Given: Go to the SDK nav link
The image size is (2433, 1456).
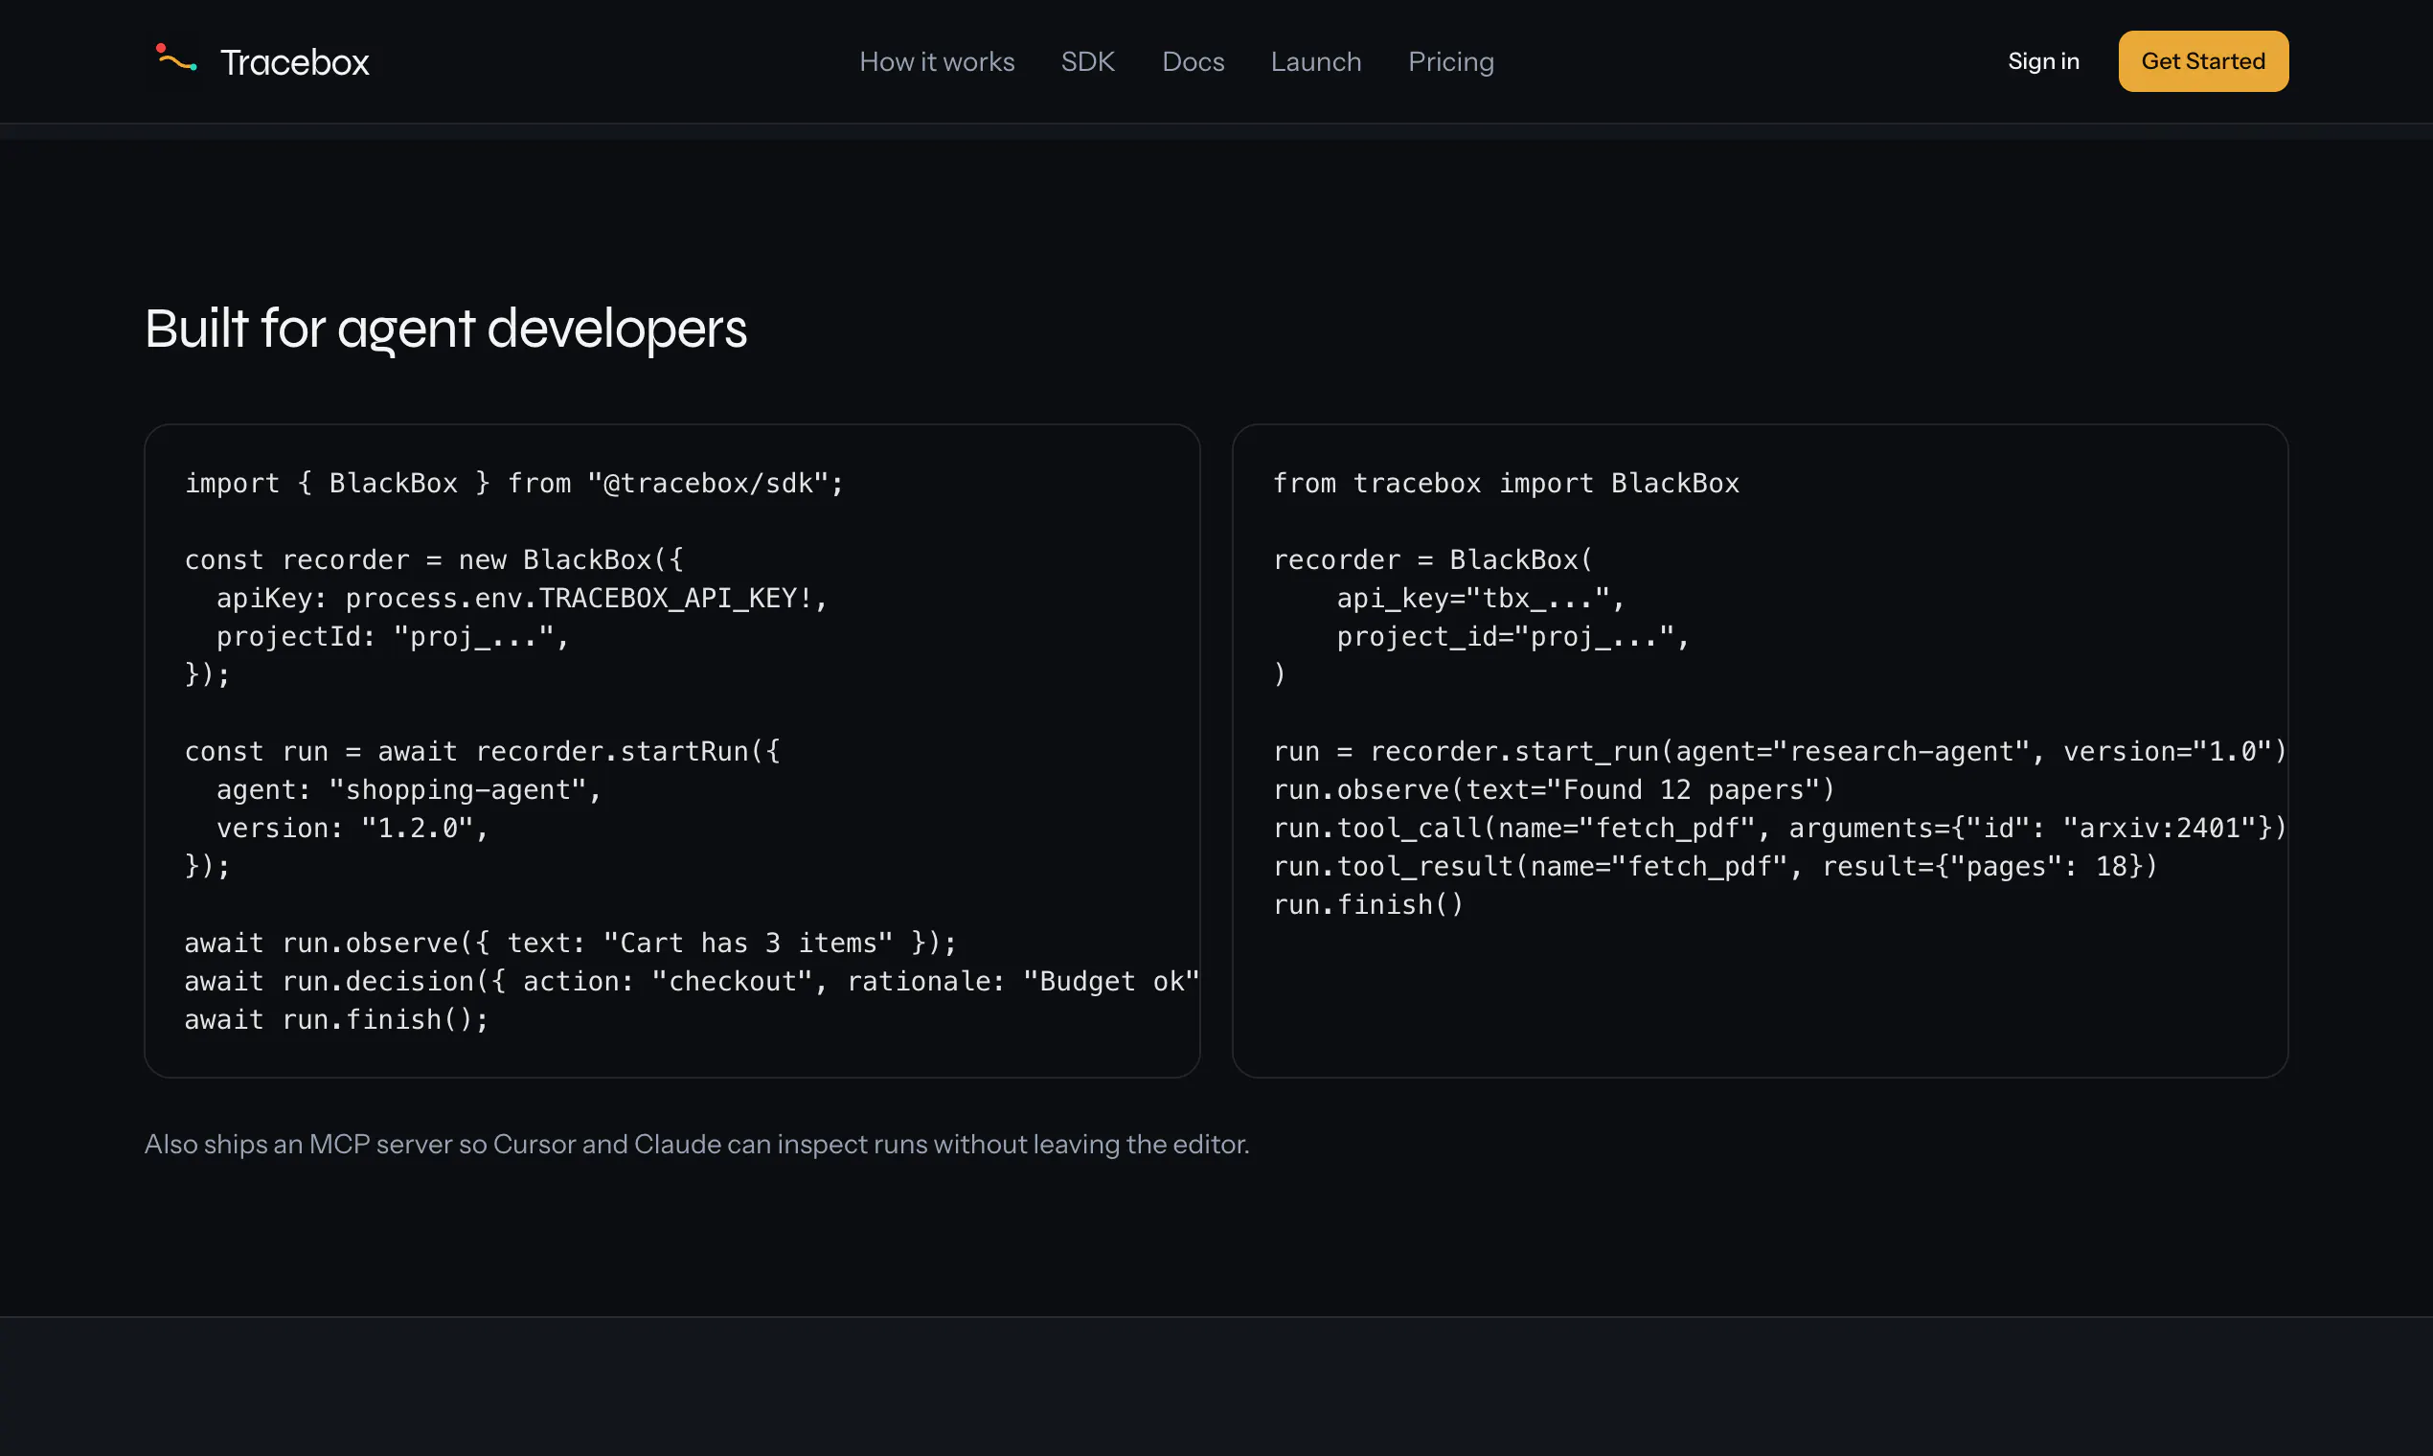Looking at the screenshot, I should tap(1088, 62).
